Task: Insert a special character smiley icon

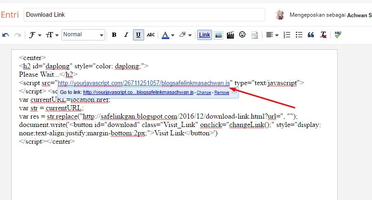Action: pos(242,34)
